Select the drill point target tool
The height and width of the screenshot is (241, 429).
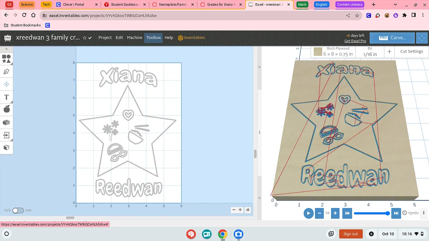pyautogui.click(x=6, y=85)
